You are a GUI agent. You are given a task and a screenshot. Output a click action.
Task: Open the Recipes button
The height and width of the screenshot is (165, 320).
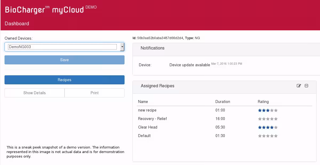pyautogui.click(x=64, y=80)
